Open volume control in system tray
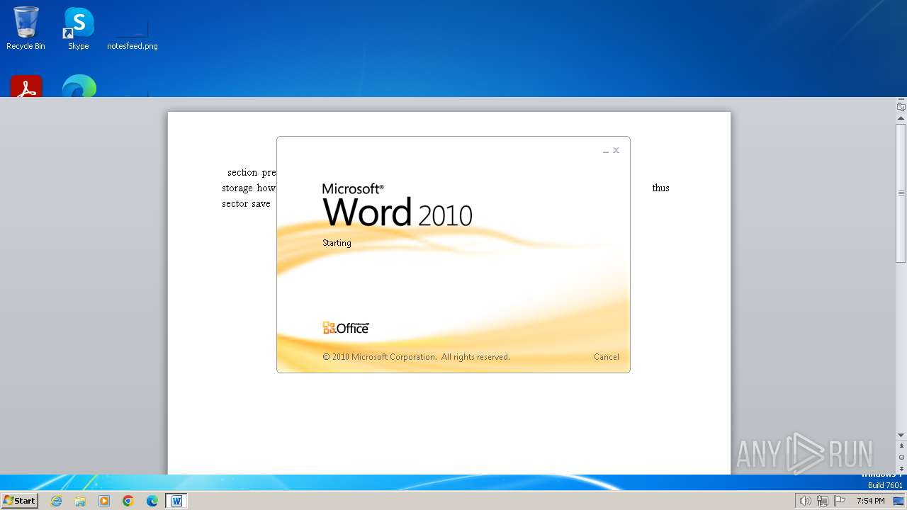This screenshot has width=907, height=510. 805,501
